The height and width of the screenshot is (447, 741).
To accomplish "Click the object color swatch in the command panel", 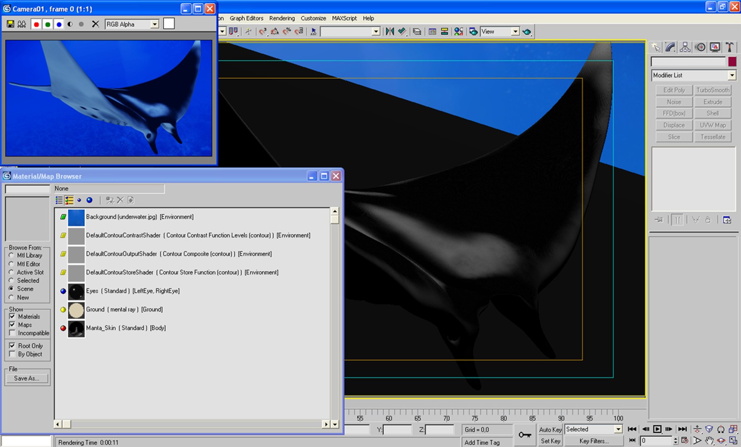I will 732,62.
